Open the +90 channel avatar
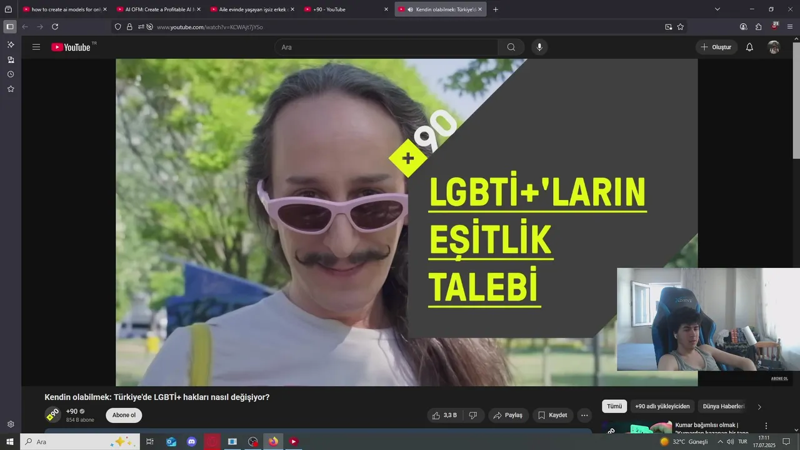The width and height of the screenshot is (800, 450). pyautogui.click(x=52, y=414)
